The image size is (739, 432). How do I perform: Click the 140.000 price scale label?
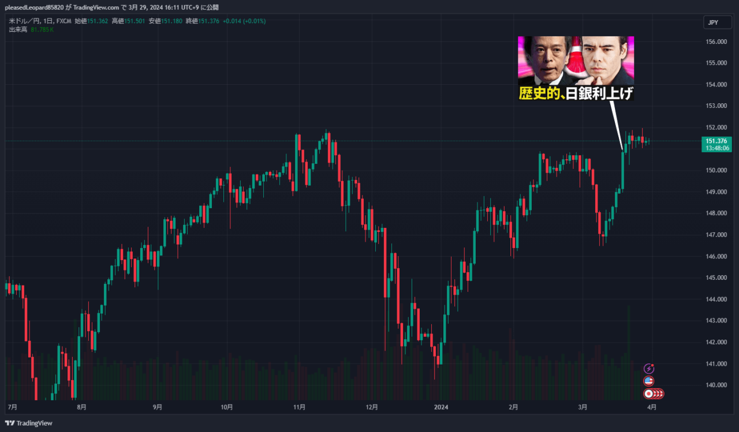point(715,385)
